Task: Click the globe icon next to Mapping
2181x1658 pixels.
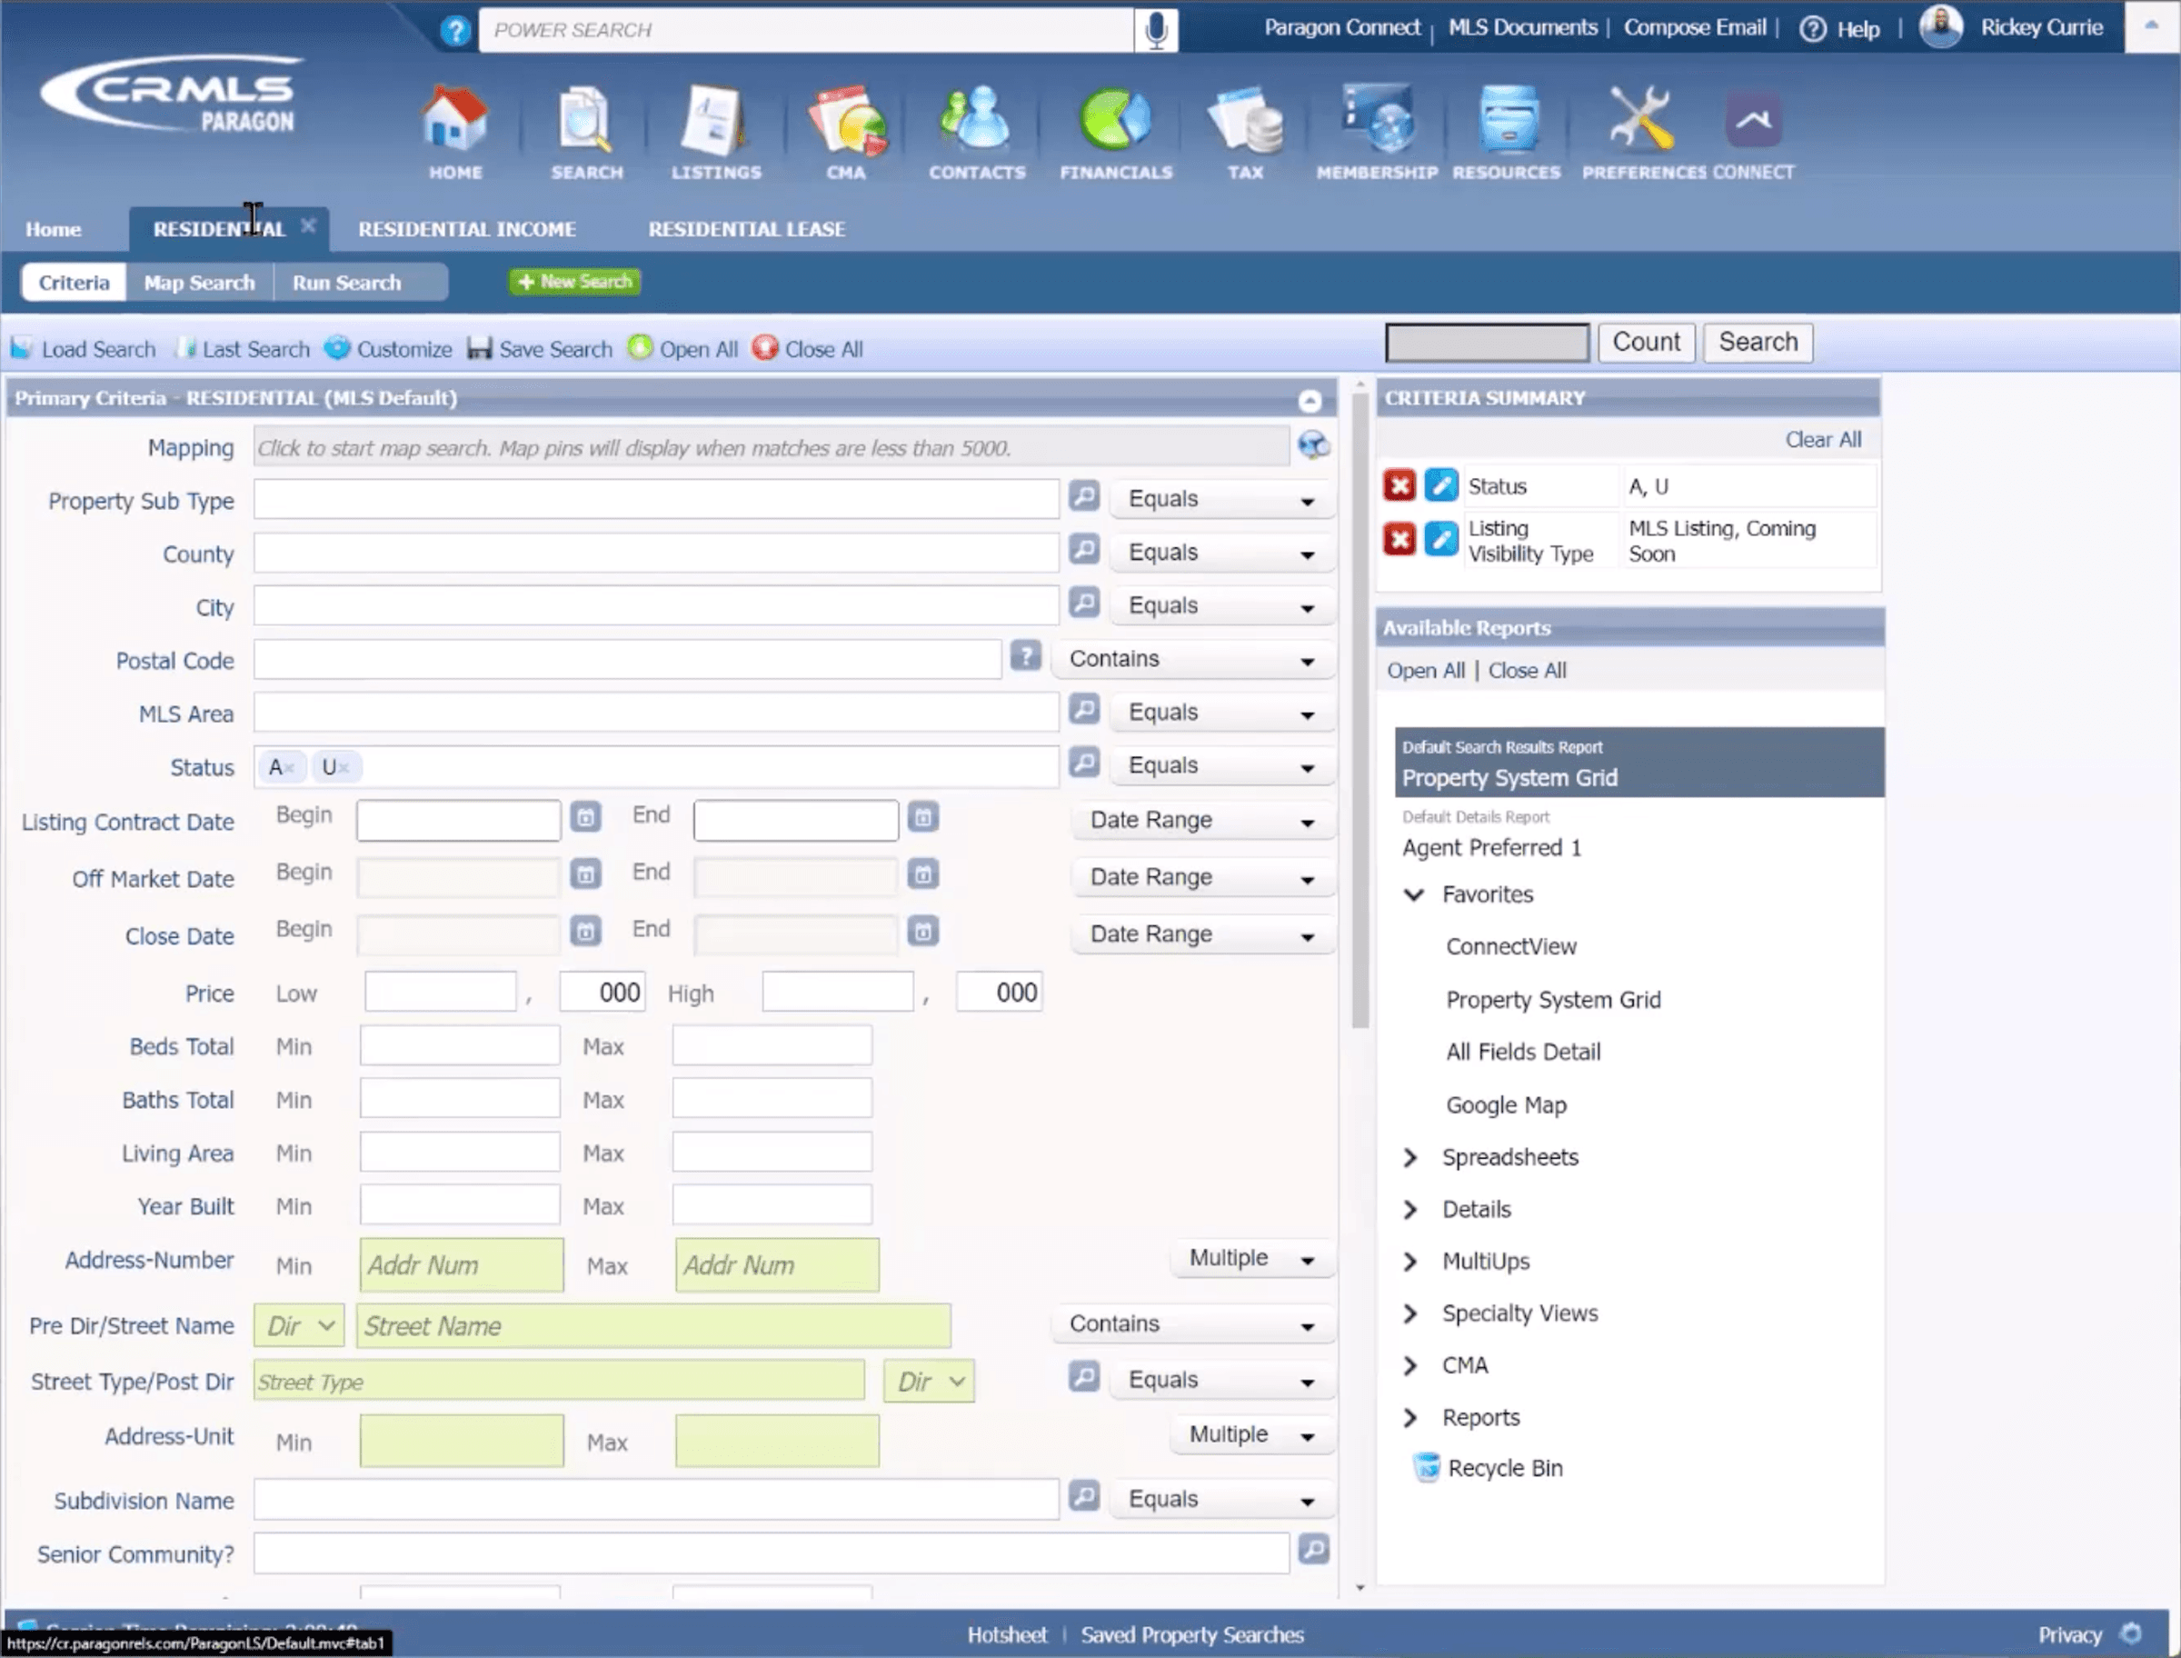Action: pyautogui.click(x=1312, y=446)
